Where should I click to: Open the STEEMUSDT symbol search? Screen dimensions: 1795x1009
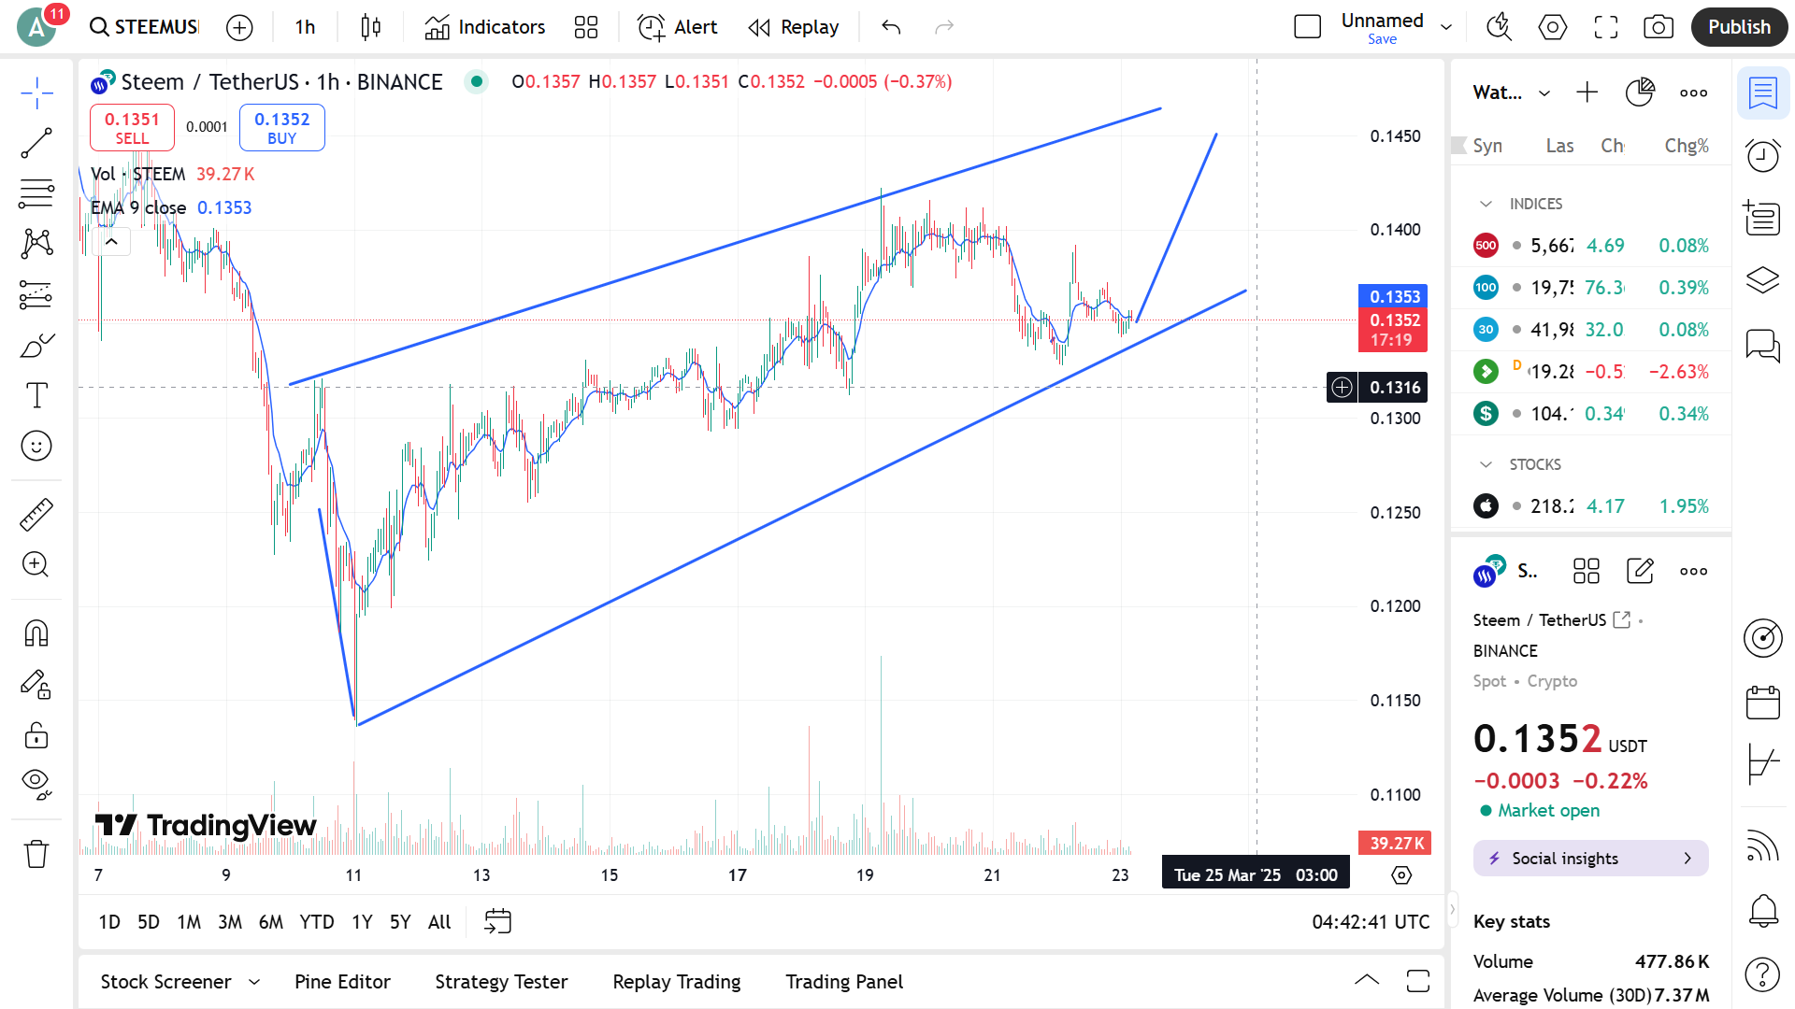coord(144,27)
